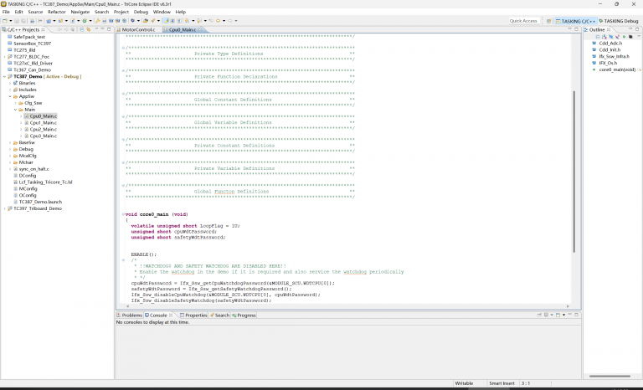Toggle black group icon in Outline toolbar
The height and width of the screenshot is (390, 643).
pos(630,37)
